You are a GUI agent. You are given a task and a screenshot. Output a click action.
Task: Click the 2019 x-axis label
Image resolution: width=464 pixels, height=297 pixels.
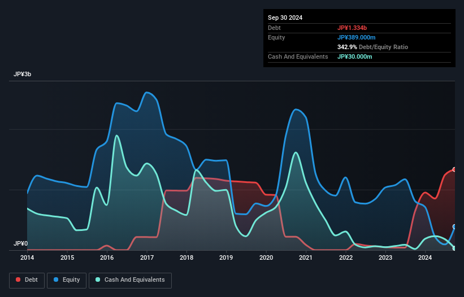(x=226, y=257)
